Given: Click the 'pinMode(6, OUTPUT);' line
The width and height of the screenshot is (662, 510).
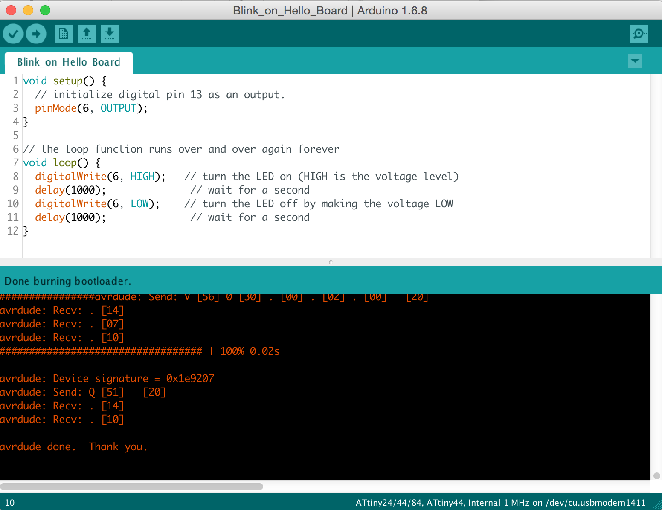Looking at the screenshot, I should tap(91, 108).
